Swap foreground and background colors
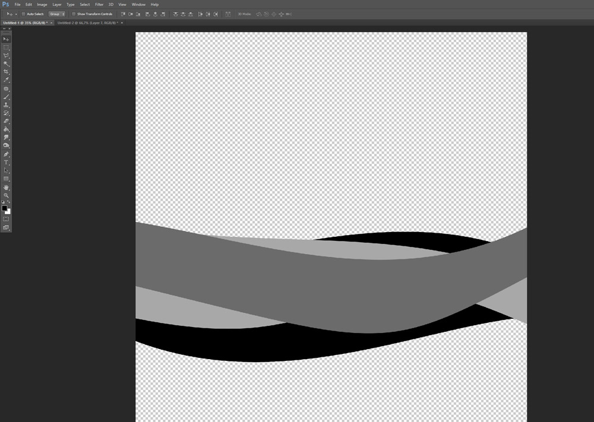 9,202
